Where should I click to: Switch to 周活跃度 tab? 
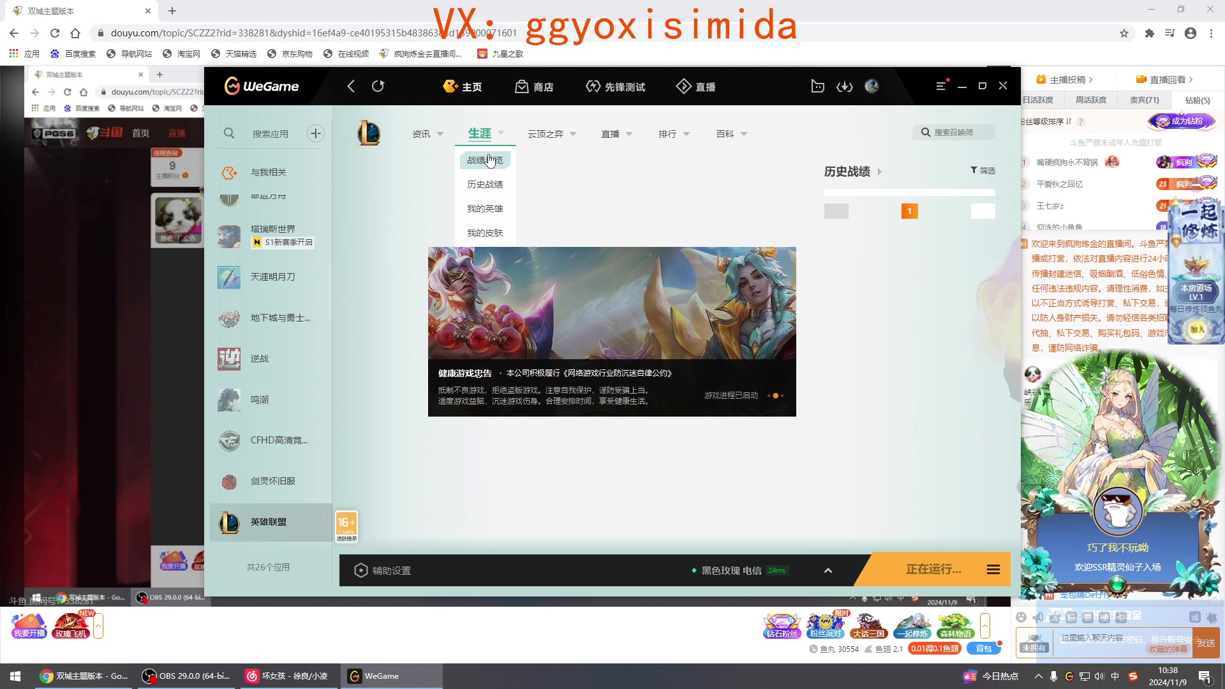point(1091,100)
